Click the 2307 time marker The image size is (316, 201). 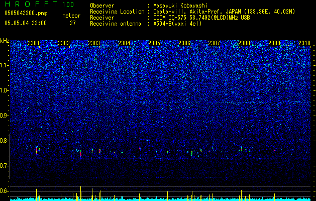click(x=214, y=43)
